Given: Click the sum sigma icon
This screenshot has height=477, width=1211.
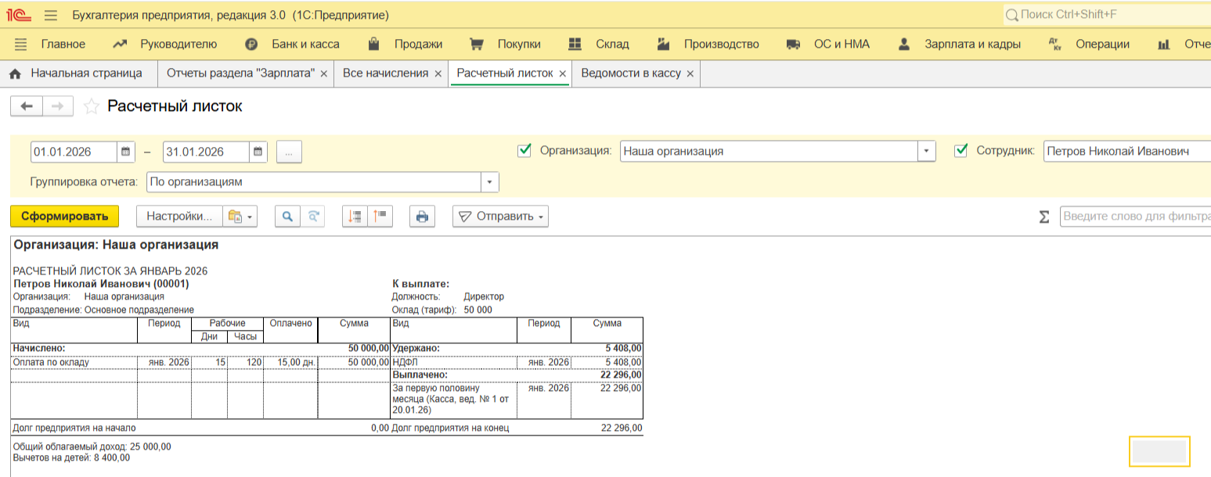Looking at the screenshot, I should click(x=1043, y=217).
